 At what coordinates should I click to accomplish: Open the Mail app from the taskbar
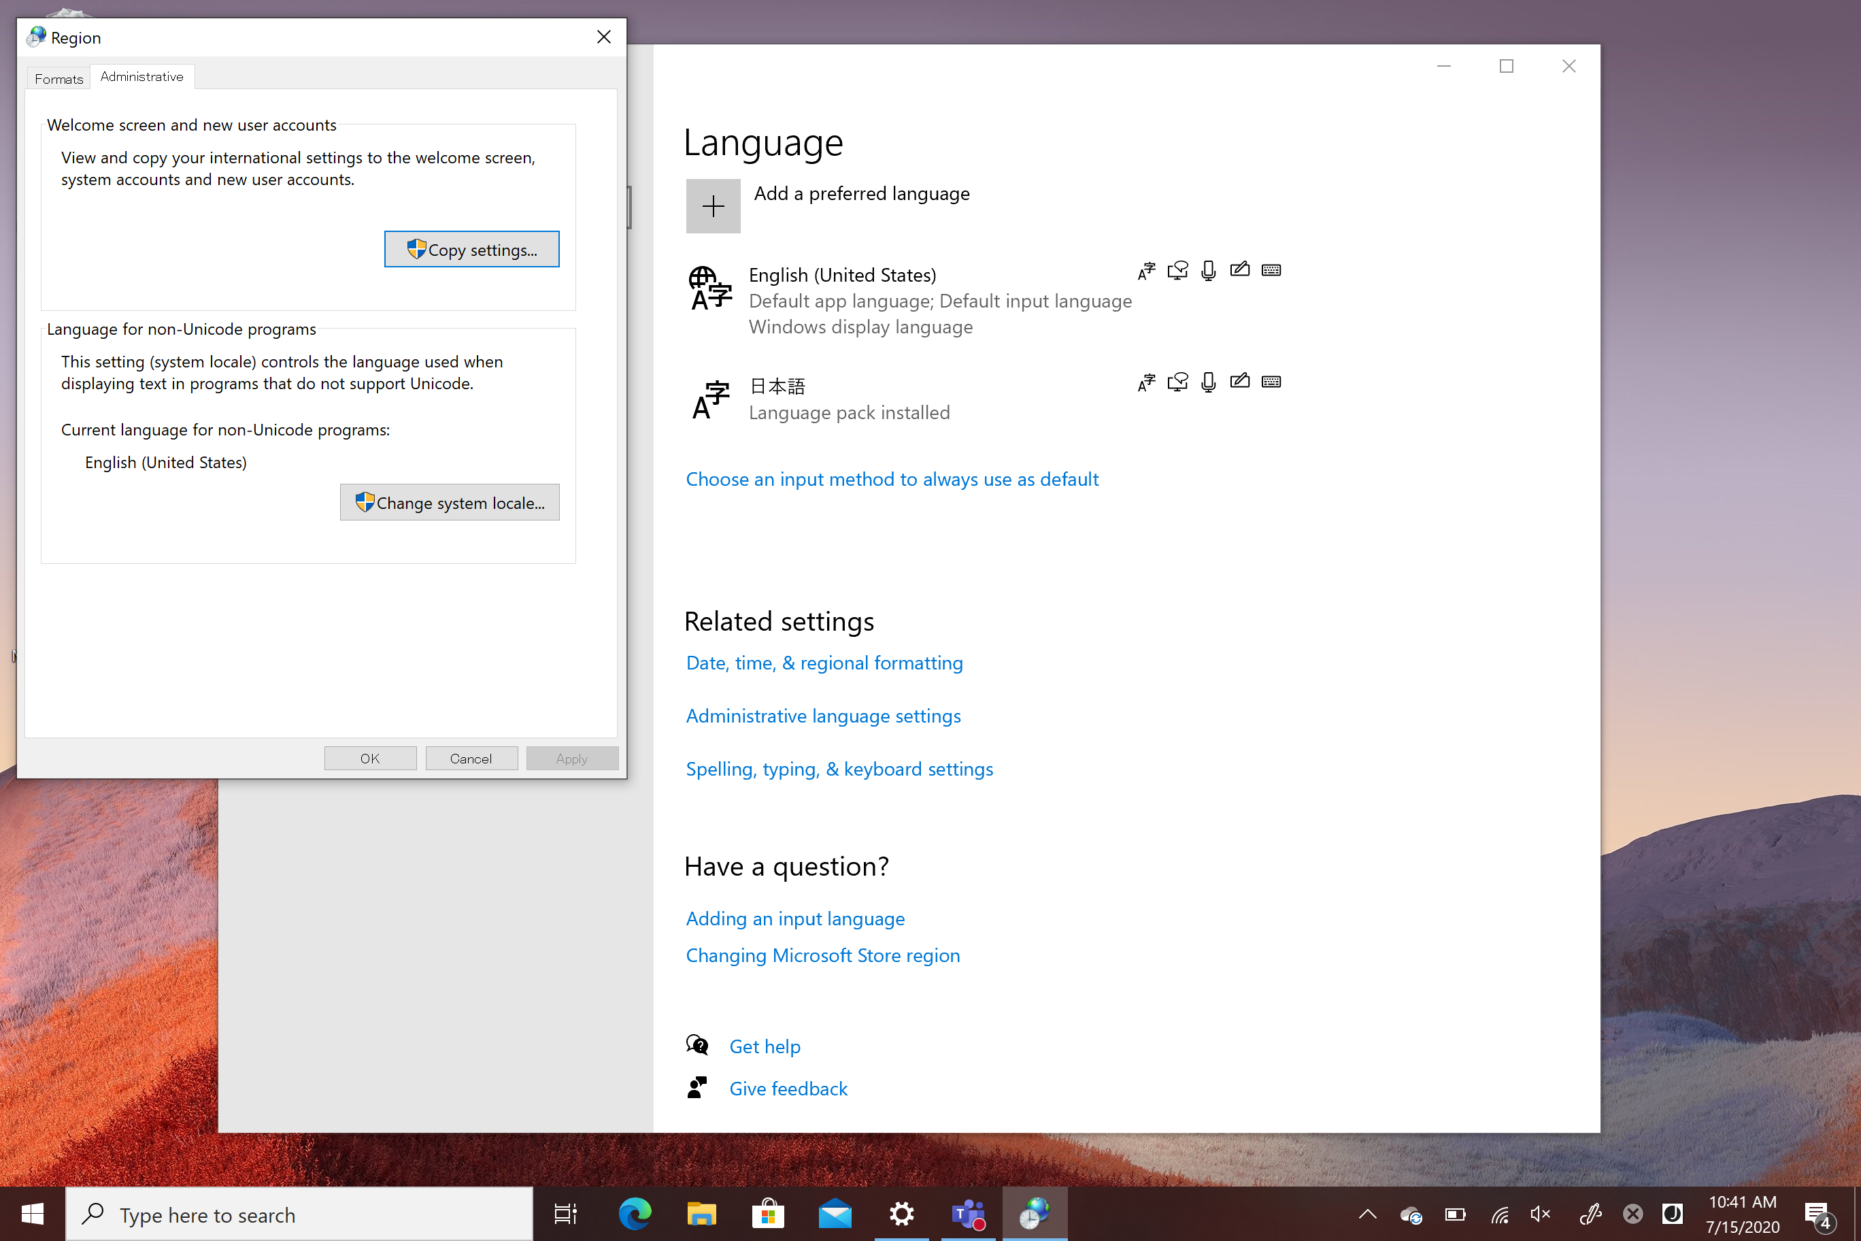tap(835, 1214)
